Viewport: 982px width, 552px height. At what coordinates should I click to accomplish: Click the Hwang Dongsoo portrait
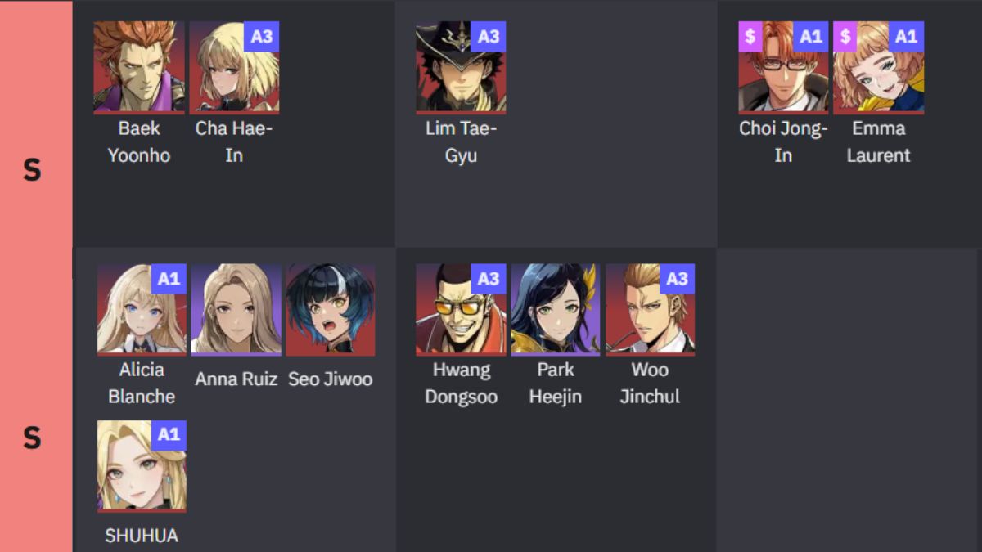[x=461, y=310]
